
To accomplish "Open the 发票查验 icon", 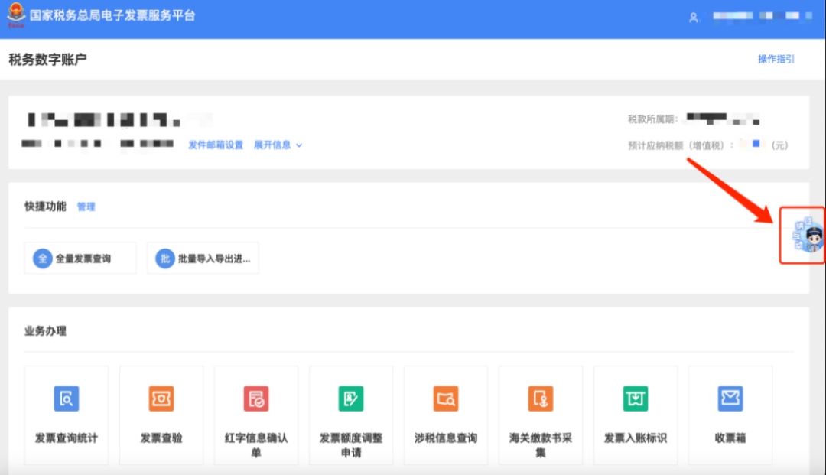I will [161, 399].
